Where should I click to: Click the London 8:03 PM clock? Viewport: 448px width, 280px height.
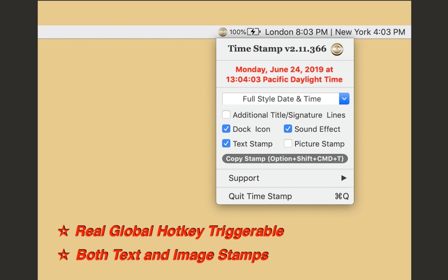click(296, 32)
